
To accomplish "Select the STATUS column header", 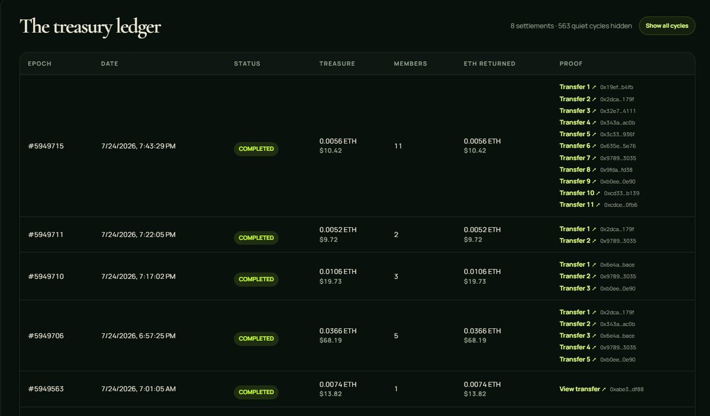I will (x=247, y=63).
